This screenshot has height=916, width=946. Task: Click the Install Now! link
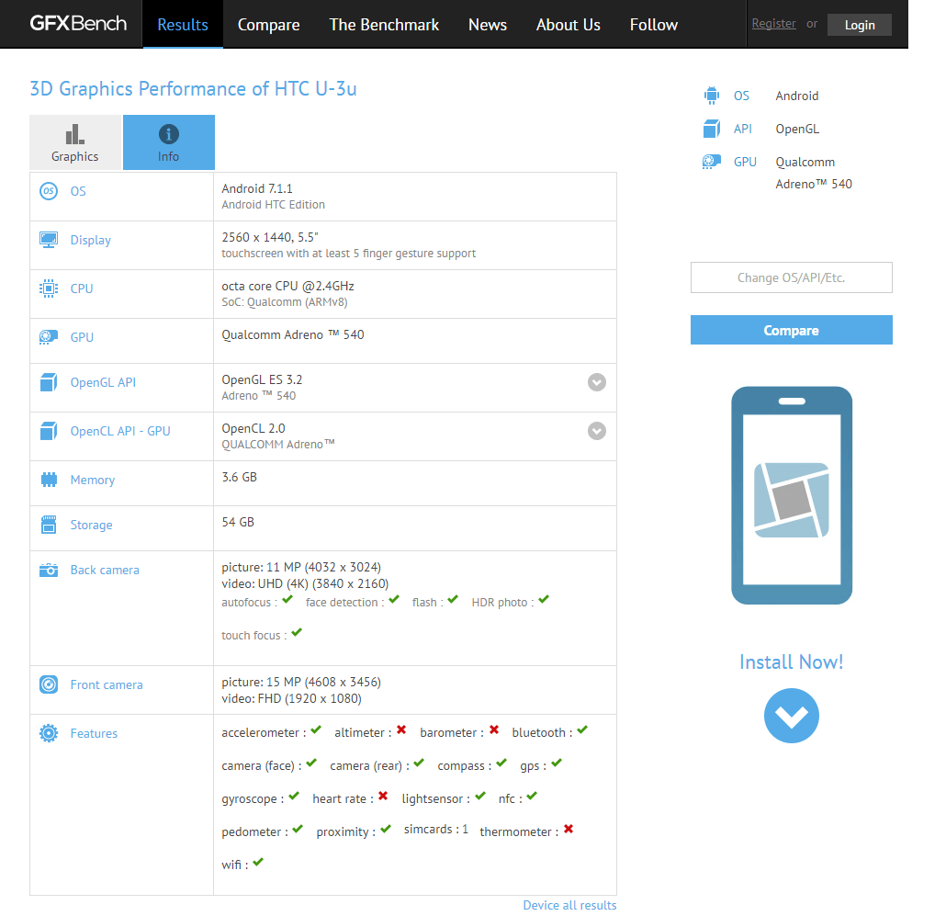point(792,662)
